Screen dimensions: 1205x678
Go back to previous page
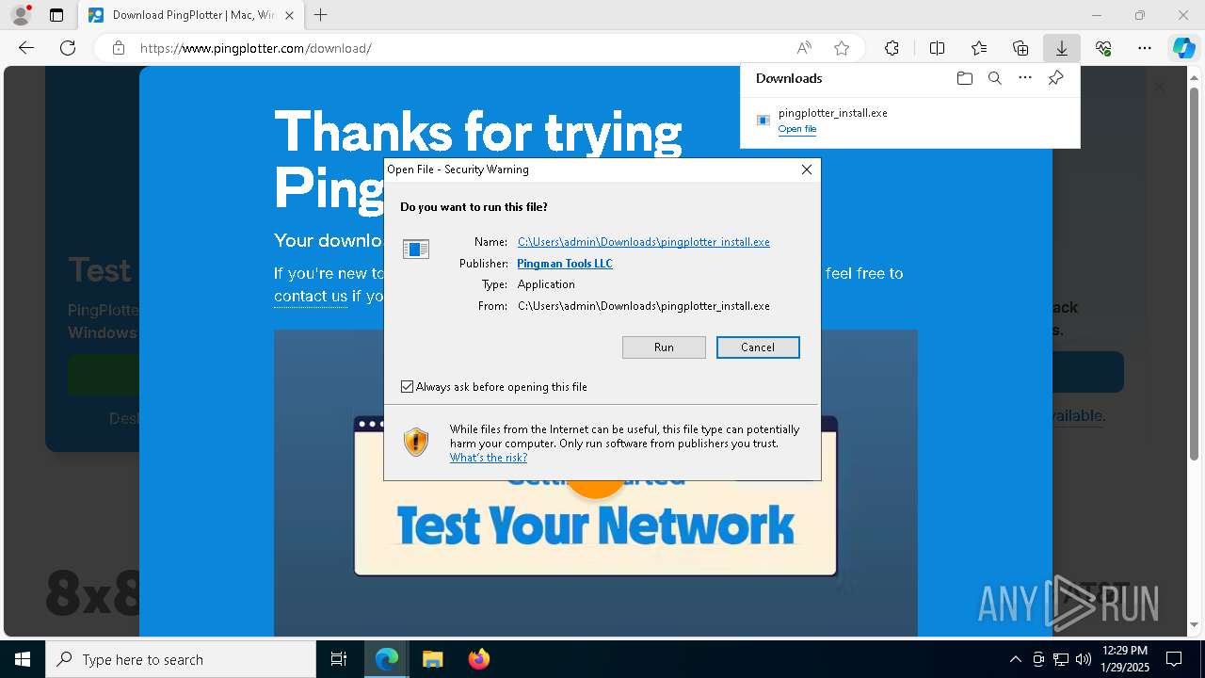26,48
